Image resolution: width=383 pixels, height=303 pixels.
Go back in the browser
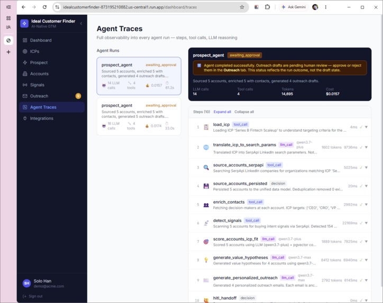23,7
